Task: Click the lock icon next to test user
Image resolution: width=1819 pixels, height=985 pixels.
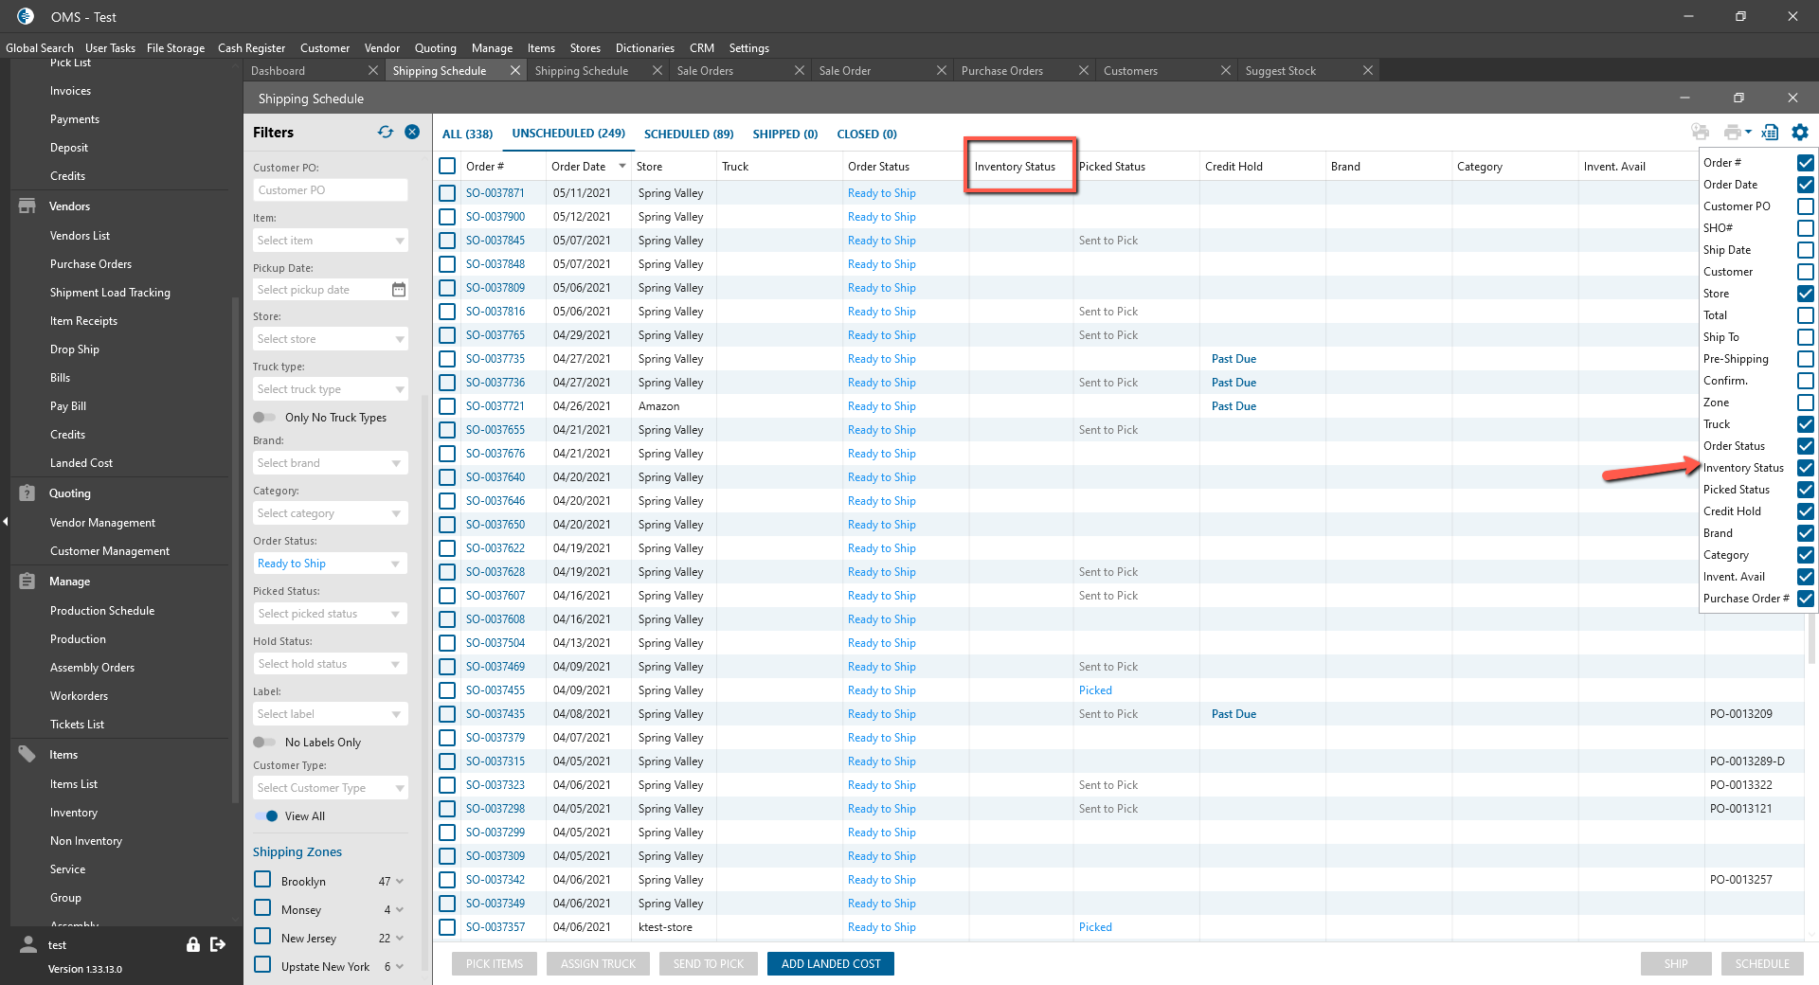Action: click(193, 944)
